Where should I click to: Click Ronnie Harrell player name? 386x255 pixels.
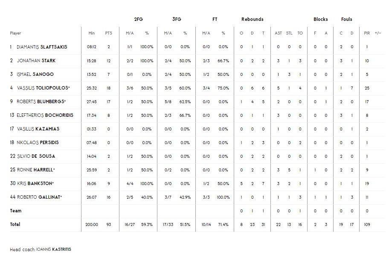click(35, 170)
